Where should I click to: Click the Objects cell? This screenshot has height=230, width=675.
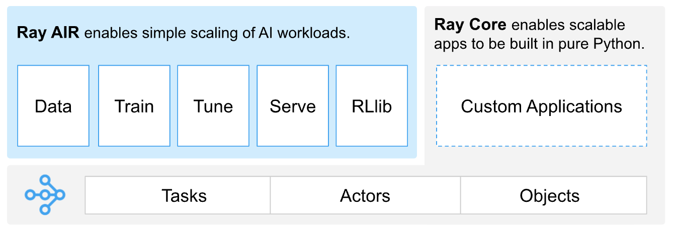coord(554,195)
